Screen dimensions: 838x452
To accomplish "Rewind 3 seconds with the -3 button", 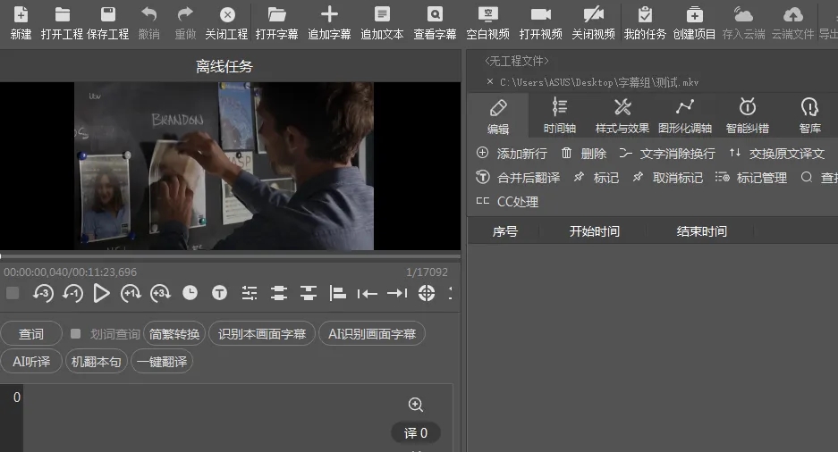I will pos(43,293).
